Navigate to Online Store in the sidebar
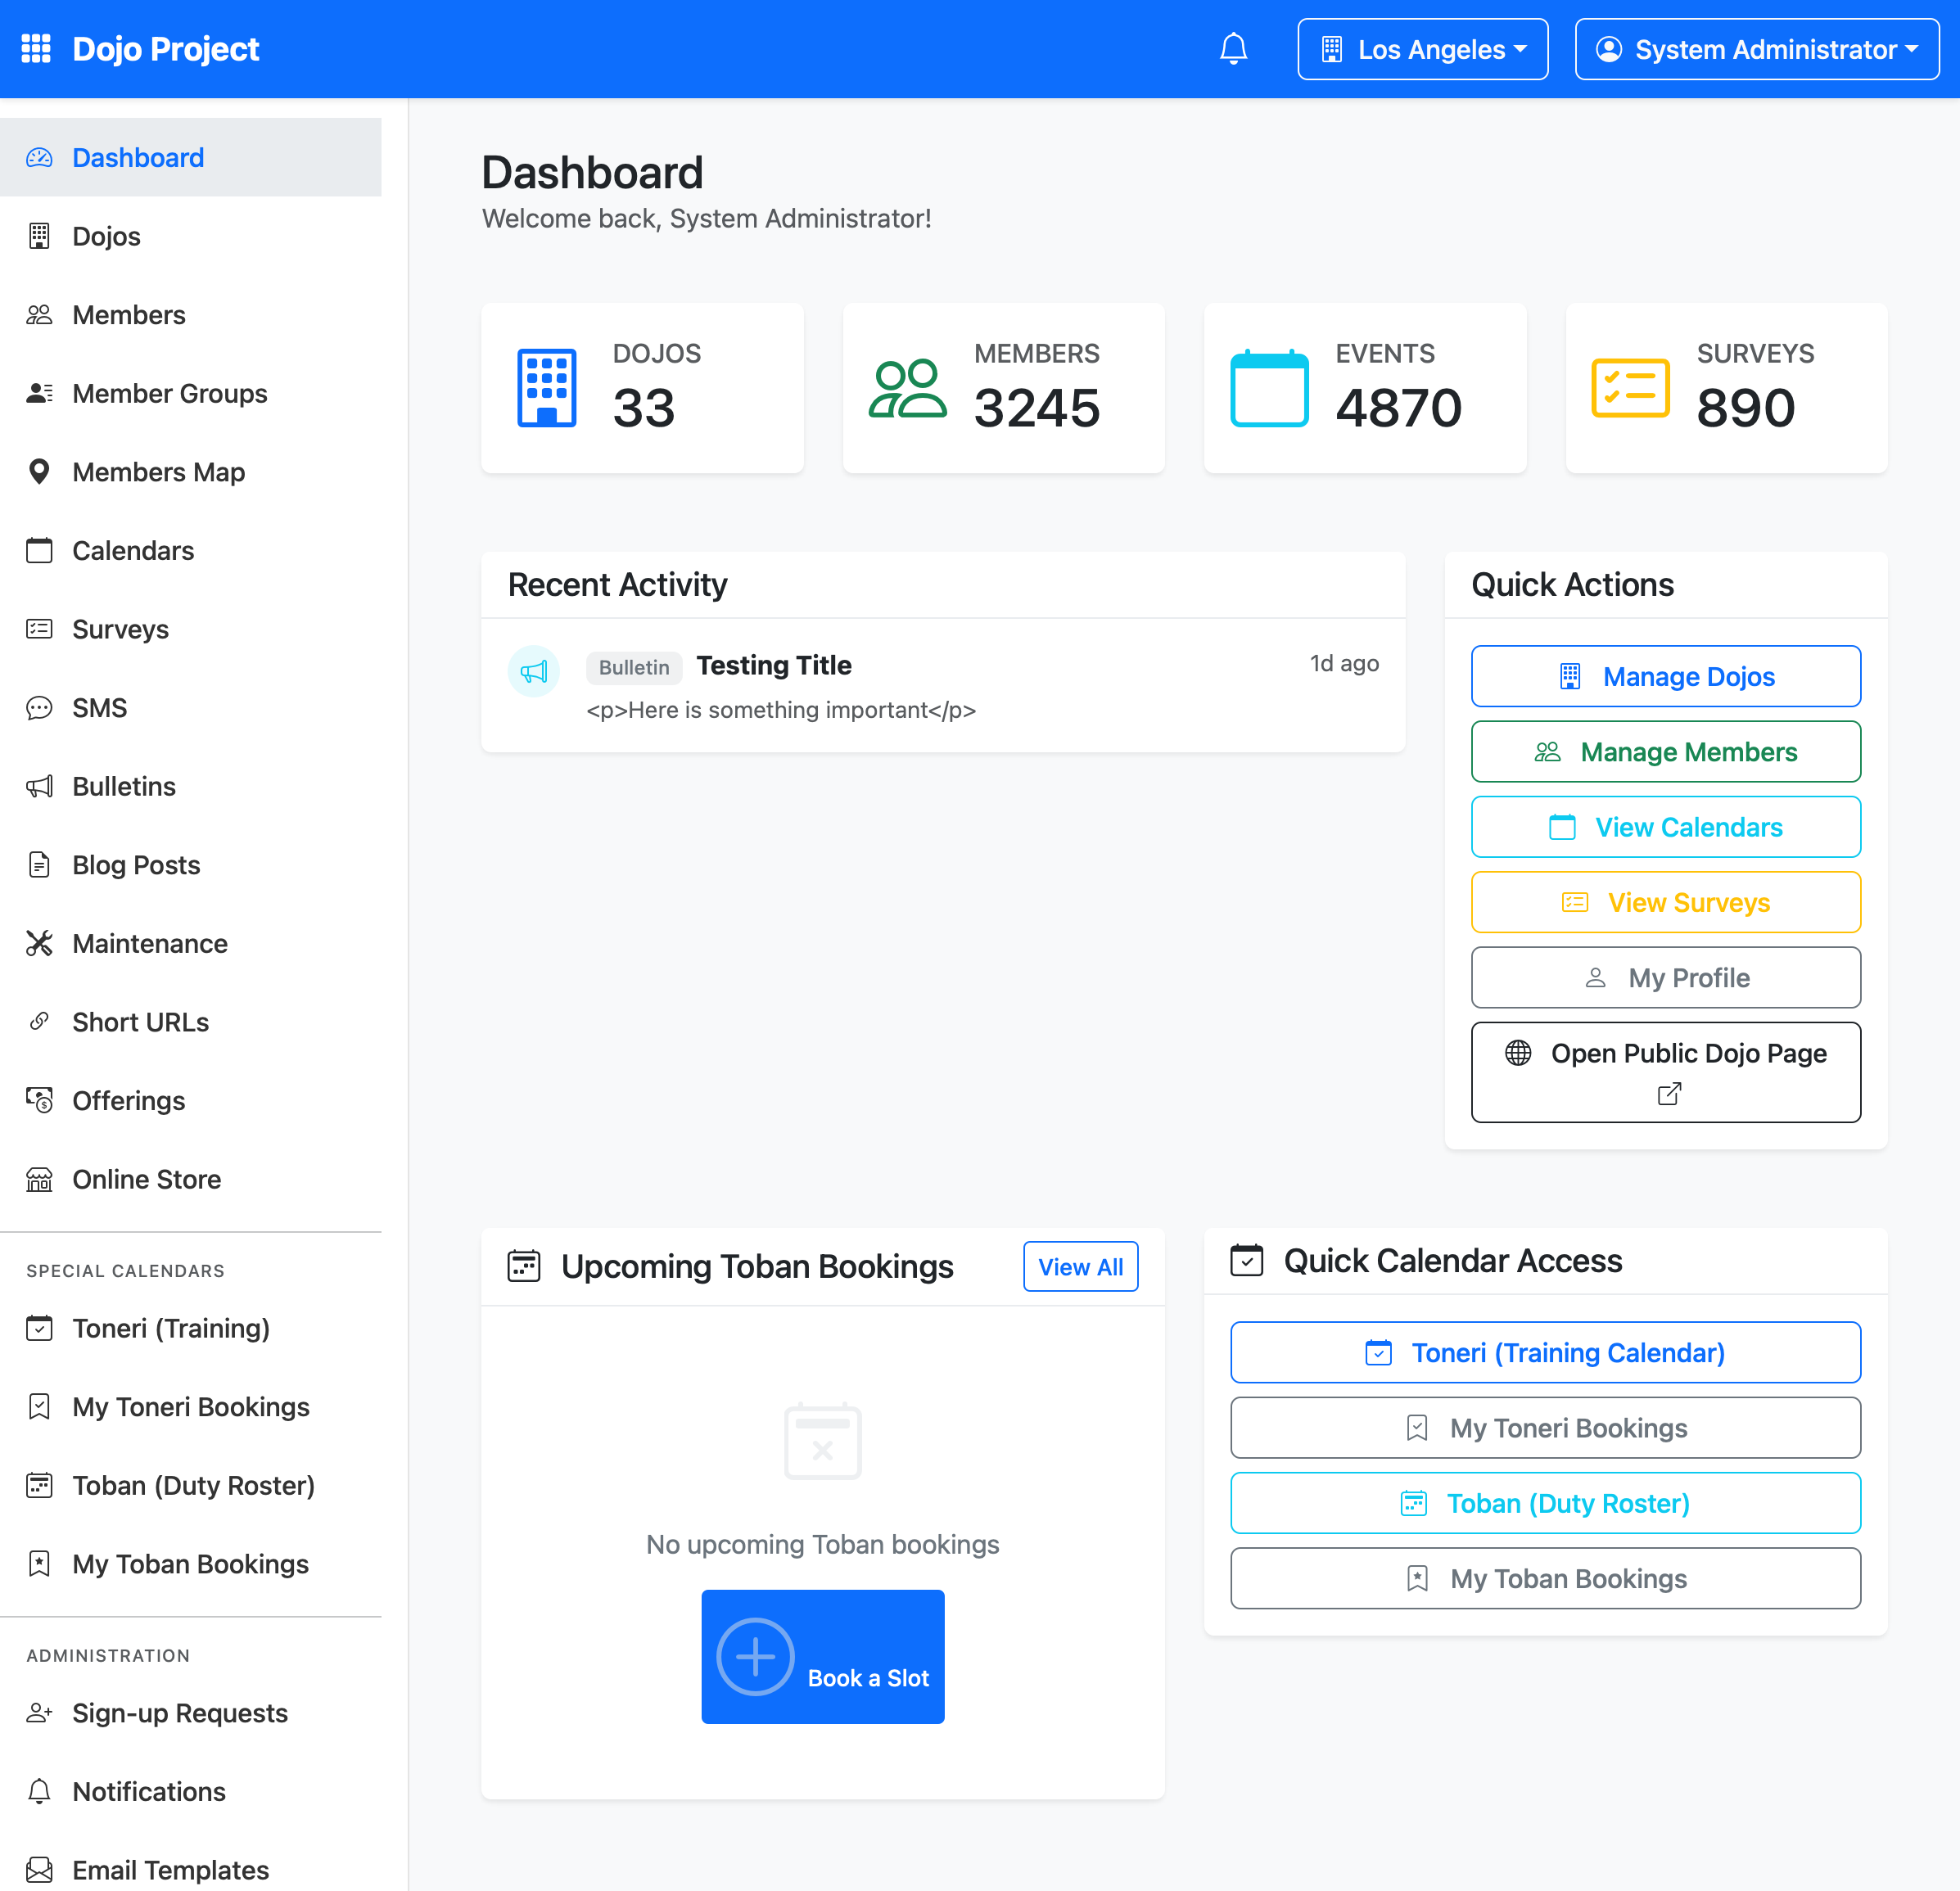 point(191,1179)
